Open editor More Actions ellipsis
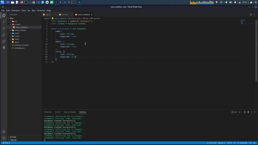This screenshot has width=258, height=145. [254, 14]
